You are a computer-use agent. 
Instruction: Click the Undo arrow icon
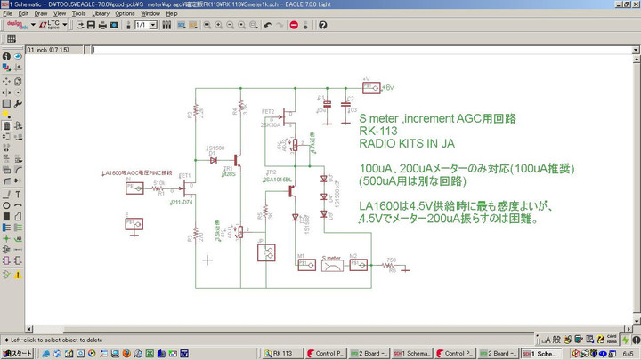(x=268, y=25)
